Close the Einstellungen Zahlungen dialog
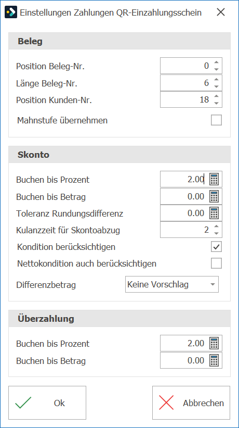The image size is (239, 428). point(220,12)
